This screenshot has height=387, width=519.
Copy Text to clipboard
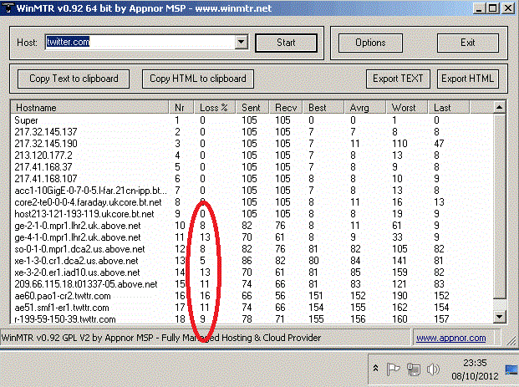click(x=74, y=79)
